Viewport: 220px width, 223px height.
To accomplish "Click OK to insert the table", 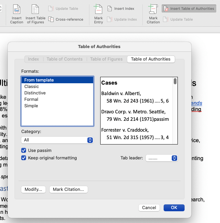I will (174, 208).
